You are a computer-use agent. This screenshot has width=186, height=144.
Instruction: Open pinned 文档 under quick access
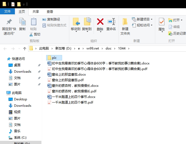15,78
